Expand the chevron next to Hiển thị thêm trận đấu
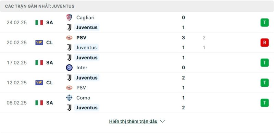This screenshot has height=133, width=274. [162, 121]
